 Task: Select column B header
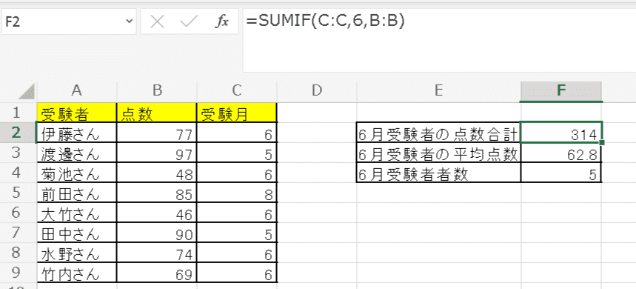156,91
